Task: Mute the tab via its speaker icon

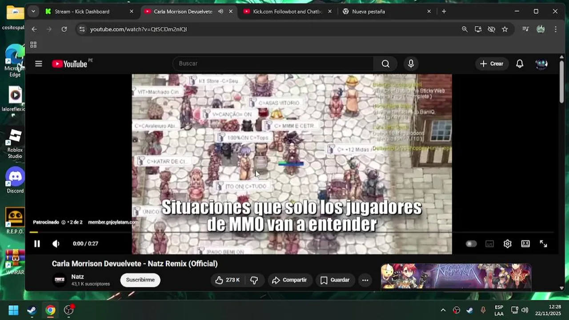Action: click(221, 12)
